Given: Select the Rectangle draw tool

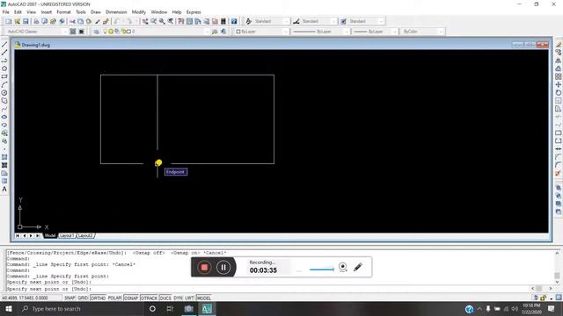Looking at the screenshot, I should pos(4,76).
